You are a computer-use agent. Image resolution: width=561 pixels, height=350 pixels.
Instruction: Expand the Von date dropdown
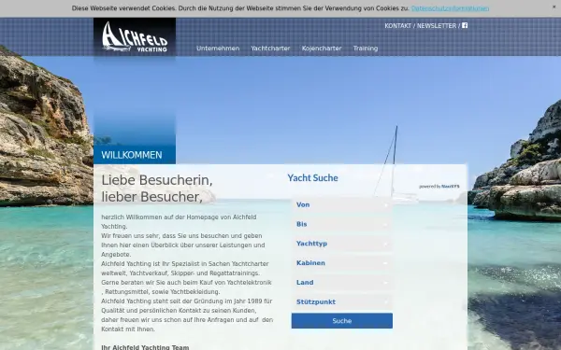pyautogui.click(x=342, y=204)
